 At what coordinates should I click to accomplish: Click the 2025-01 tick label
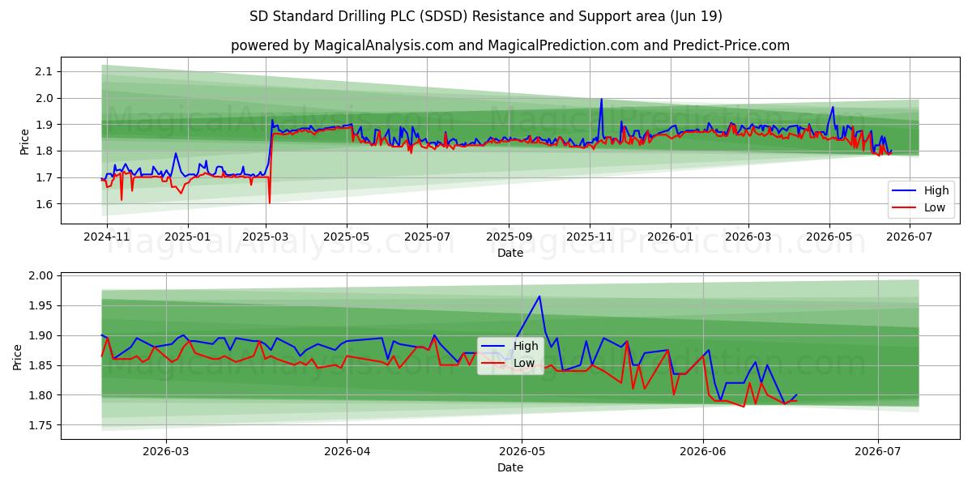pyautogui.click(x=187, y=237)
